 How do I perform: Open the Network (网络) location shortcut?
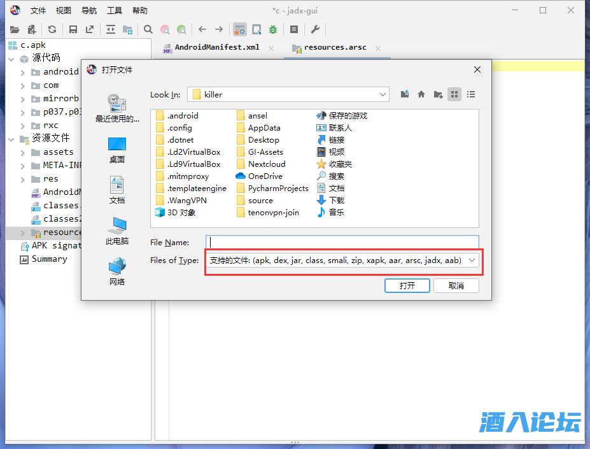point(116,272)
